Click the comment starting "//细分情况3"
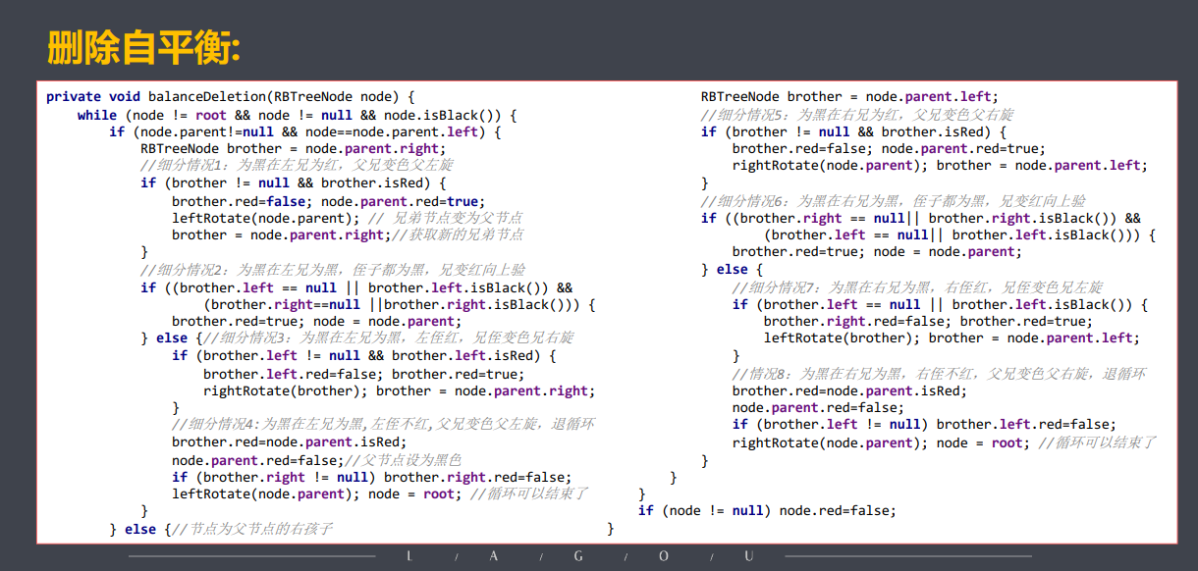Screen dimensions: 1198x571 pos(387,338)
